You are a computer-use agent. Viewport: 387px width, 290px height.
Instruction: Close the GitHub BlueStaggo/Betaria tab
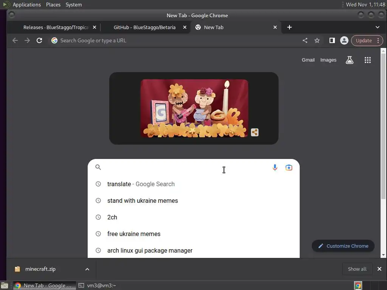point(184,27)
